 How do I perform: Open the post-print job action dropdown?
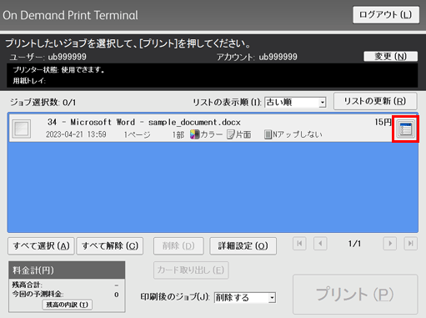(x=245, y=298)
